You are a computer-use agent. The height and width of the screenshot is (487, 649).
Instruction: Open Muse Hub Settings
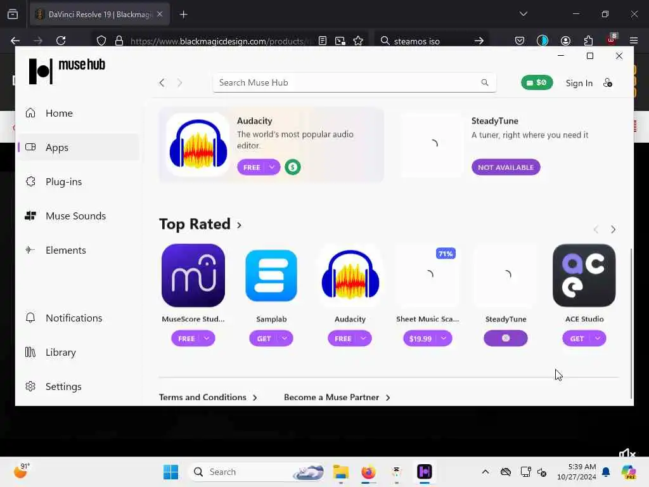click(x=79, y=386)
